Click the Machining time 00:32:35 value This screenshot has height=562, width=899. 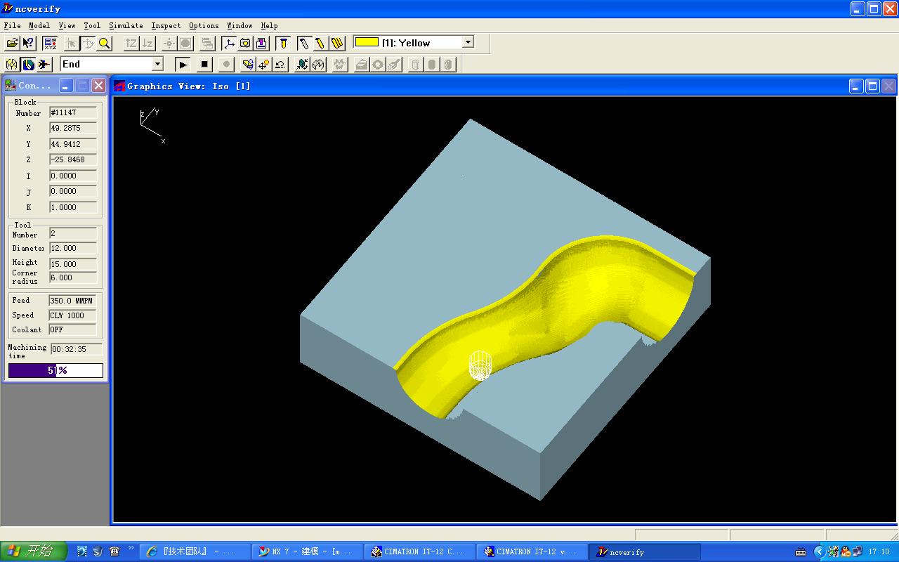77,349
